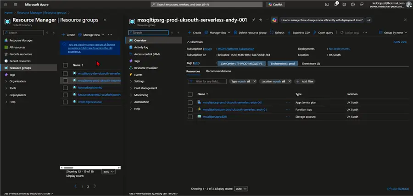
Task: Click the Filter for any field input
Action: coord(207,82)
